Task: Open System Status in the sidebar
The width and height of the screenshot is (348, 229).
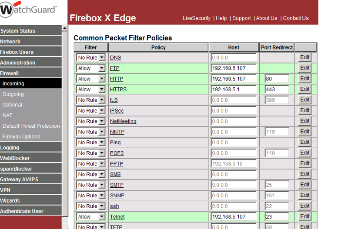Action: (x=18, y=31)
